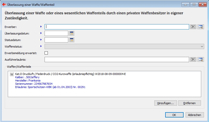Confirm the dialog with OK
209x122 pixels.
174,115
